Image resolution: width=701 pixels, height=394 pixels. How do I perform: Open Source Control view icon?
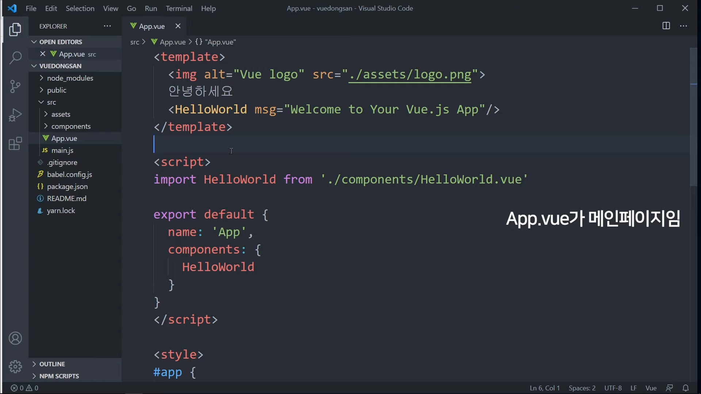(15, 86)
